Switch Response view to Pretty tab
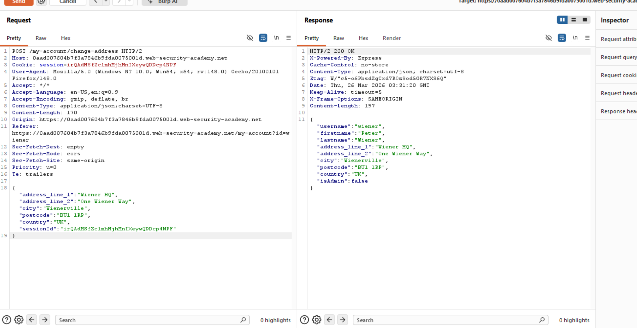 (x=311, y=38)
